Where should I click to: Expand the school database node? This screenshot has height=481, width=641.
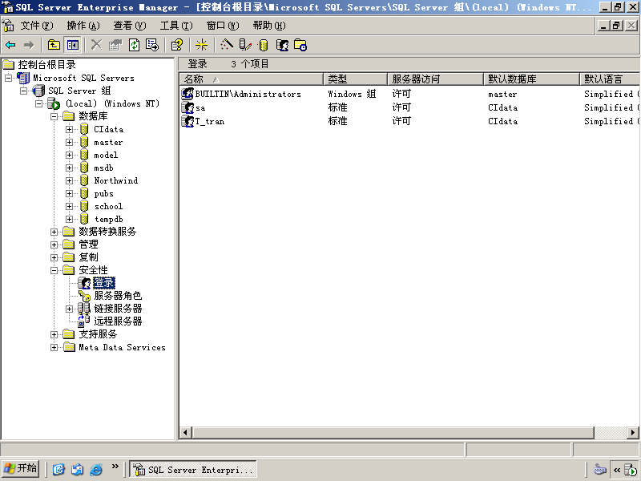tap(69, 207)
